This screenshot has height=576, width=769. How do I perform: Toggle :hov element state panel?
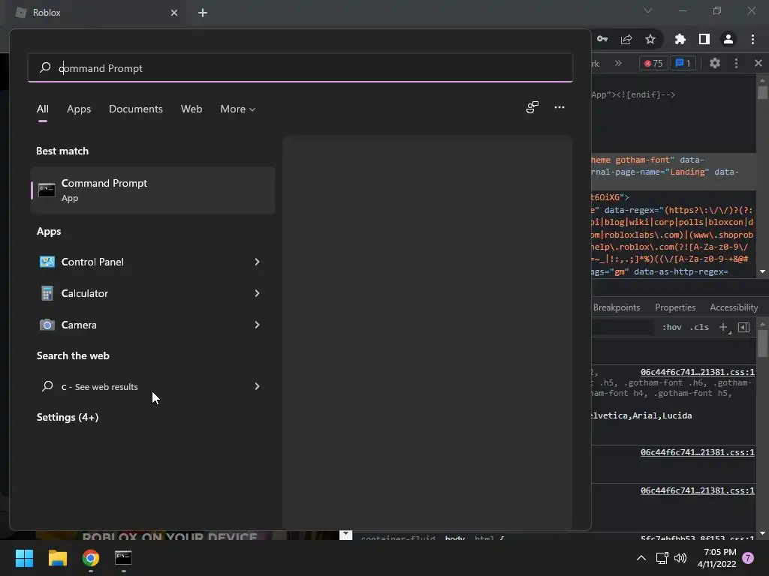tap(671, 327)
